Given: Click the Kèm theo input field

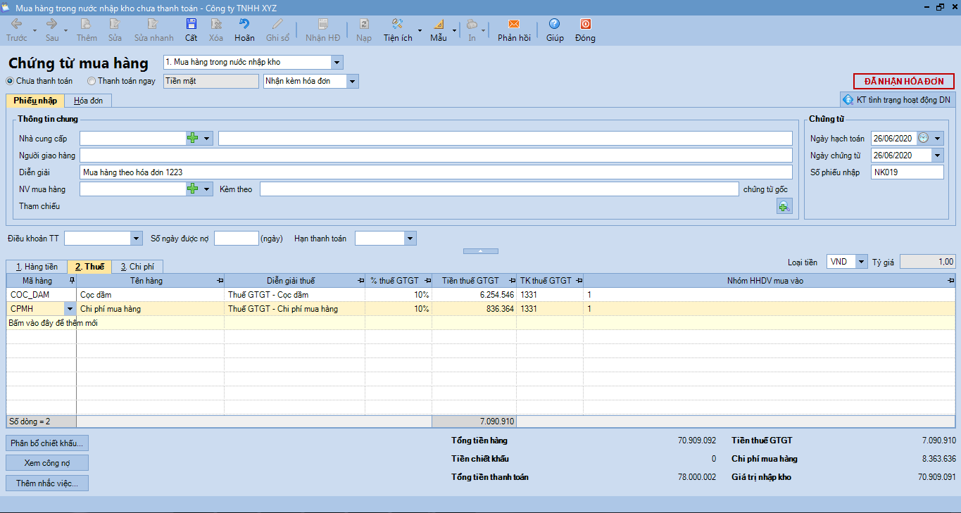Looking at the screenshot, I should pos(499,189).
